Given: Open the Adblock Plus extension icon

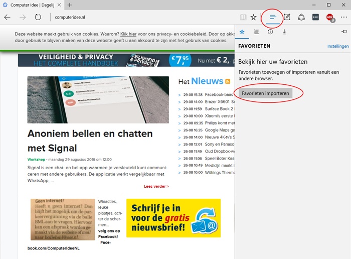Looking at the screenshot, I should (x=330, y=18).
